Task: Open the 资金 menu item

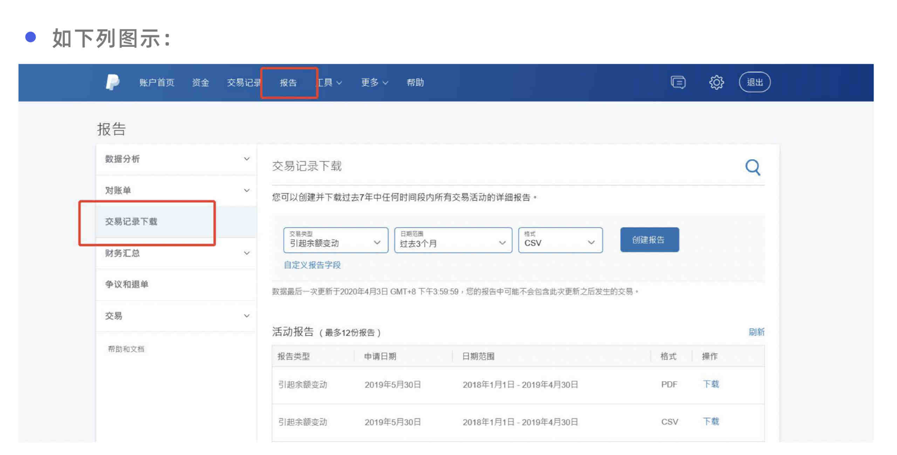Action: (x=200, y=83)
